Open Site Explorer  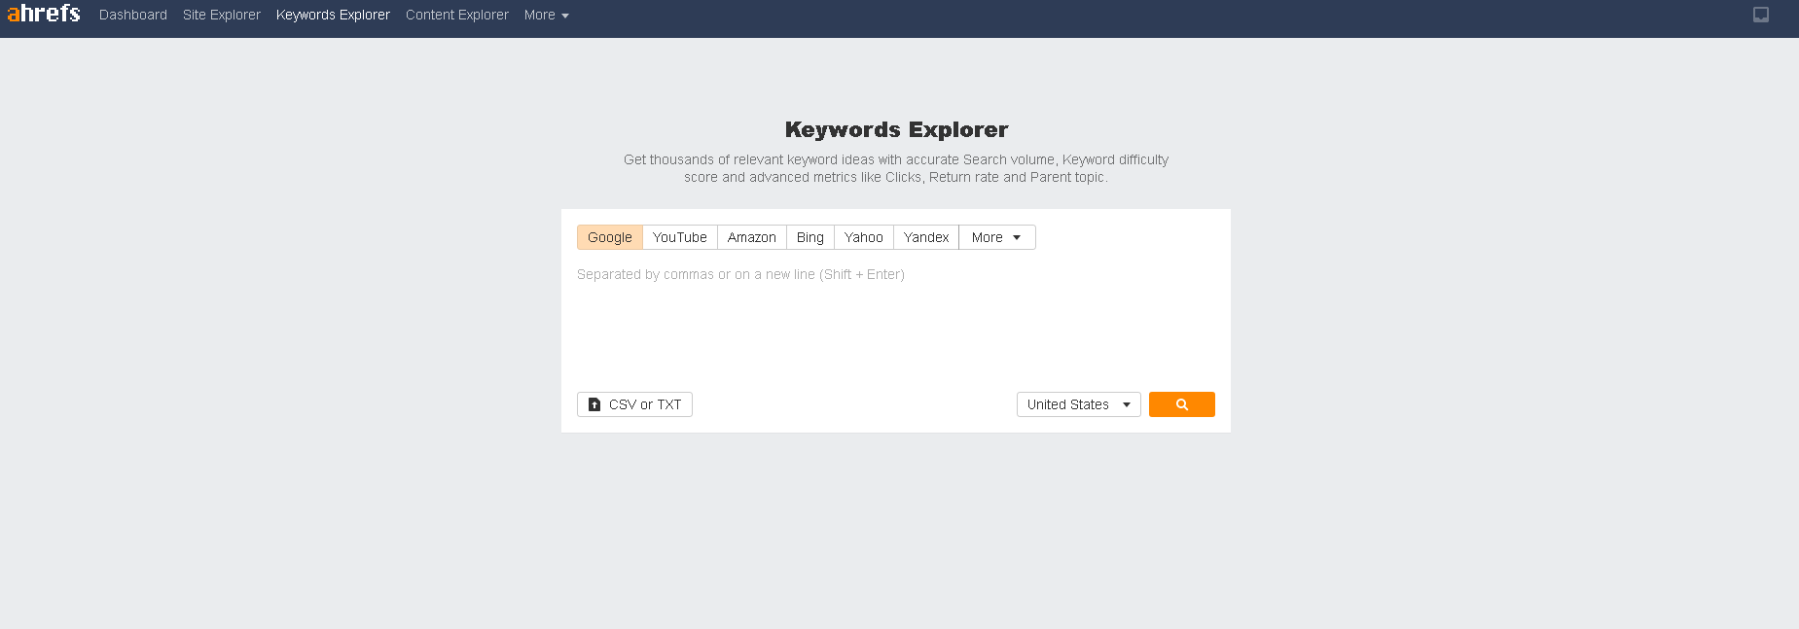[x=222, y=15]
